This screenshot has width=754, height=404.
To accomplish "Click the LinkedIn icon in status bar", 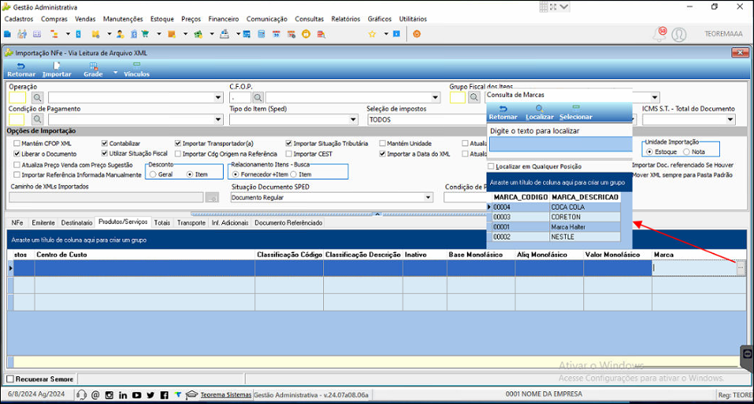I will (x=123, y=395).
